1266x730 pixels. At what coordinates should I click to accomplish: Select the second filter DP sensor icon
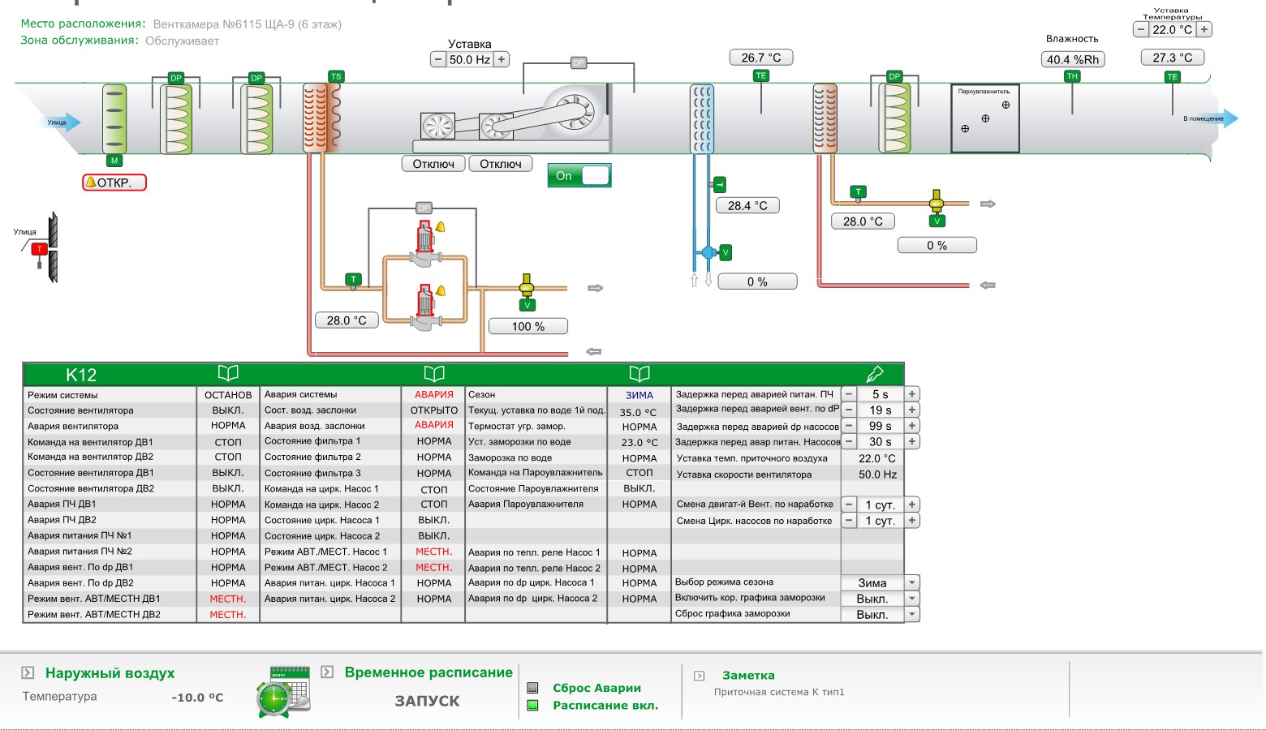(256, 78)
